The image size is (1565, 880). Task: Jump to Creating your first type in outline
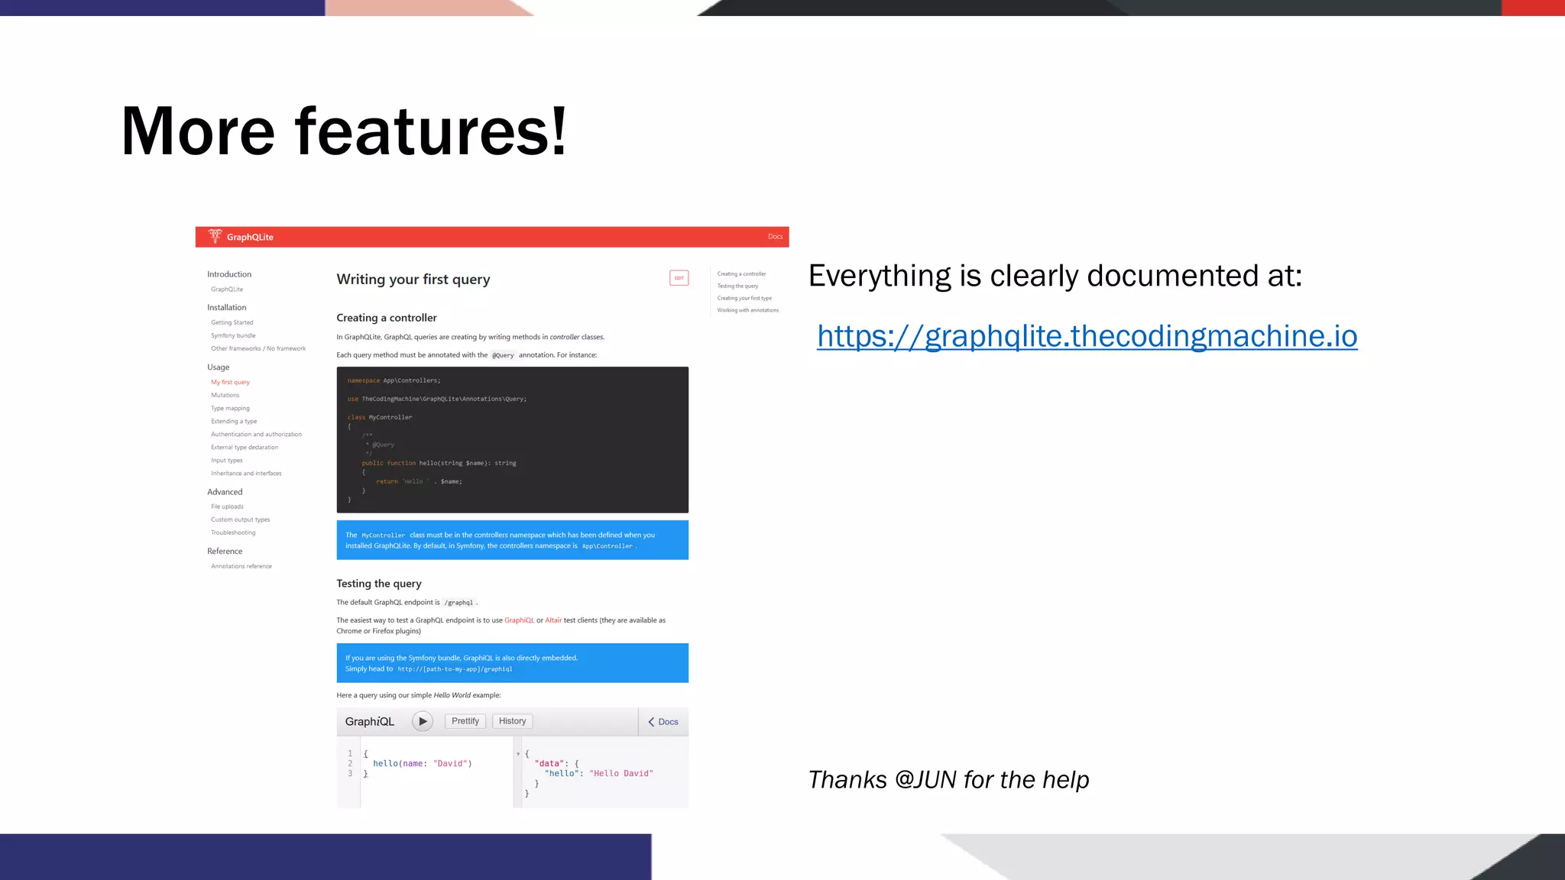point(744,298)
